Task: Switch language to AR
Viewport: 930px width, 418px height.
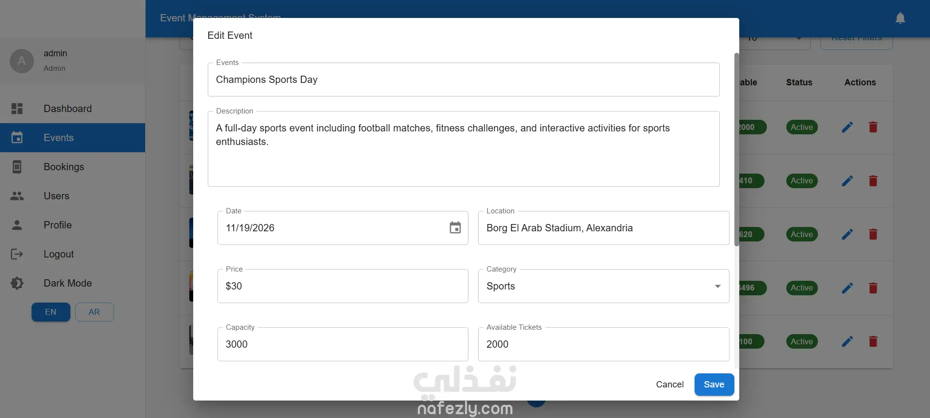Action: [94, 312]
